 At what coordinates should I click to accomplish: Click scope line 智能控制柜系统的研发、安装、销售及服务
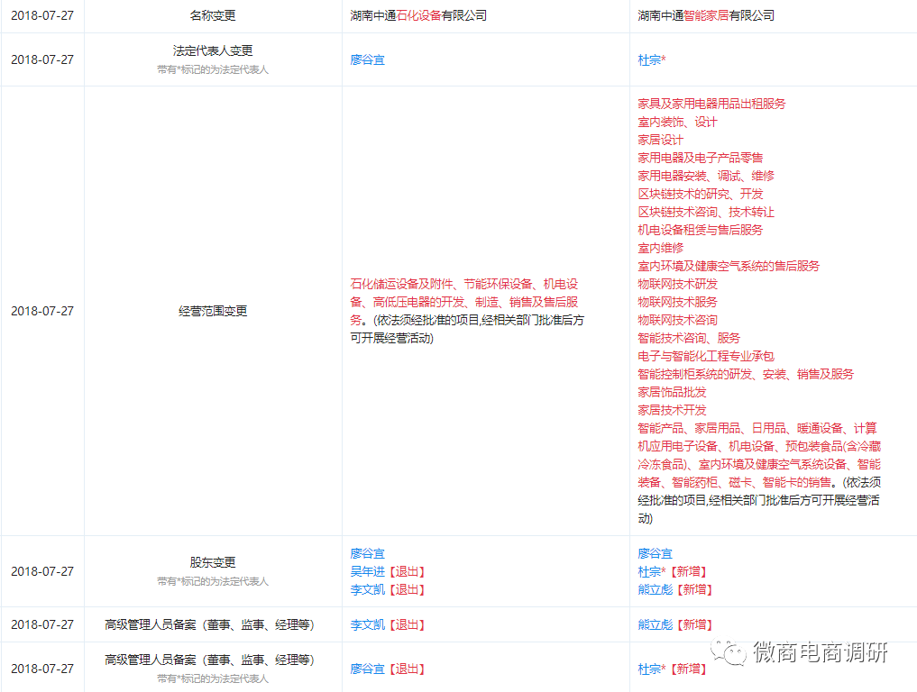click(x=746, y=375)
